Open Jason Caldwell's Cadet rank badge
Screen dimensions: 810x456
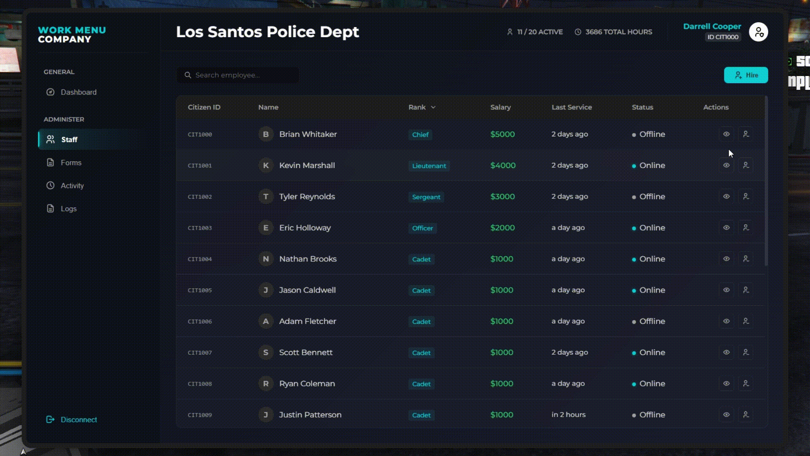point(421,290)
